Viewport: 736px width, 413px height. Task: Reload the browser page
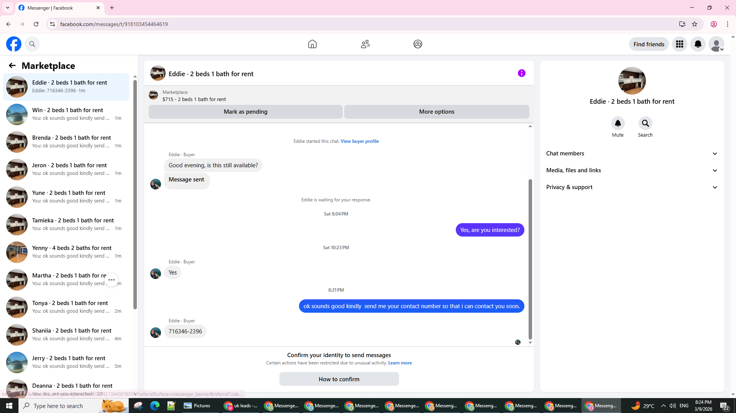(36, 24)
